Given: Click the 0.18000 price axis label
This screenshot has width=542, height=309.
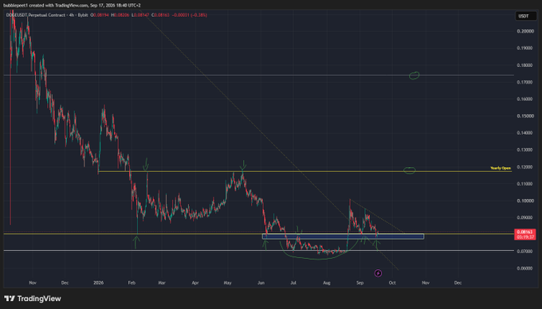Looking at the screenshot, I should click(x=525, y=65).
